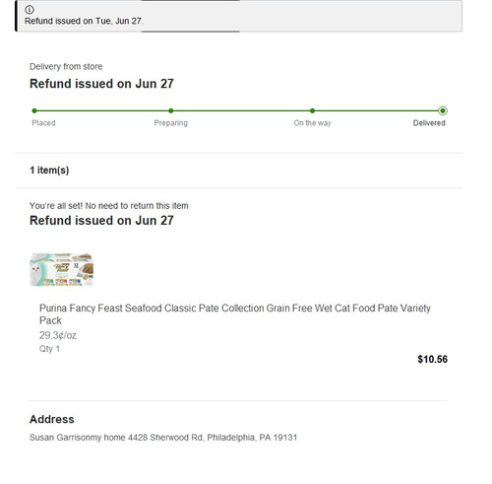Click the Placed status label
The image size is (492, 484).
pos(43,123)
